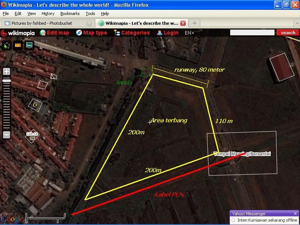Click the Edit map pencil globe icon
Screen dimensions: 300x225
point(43,33)
